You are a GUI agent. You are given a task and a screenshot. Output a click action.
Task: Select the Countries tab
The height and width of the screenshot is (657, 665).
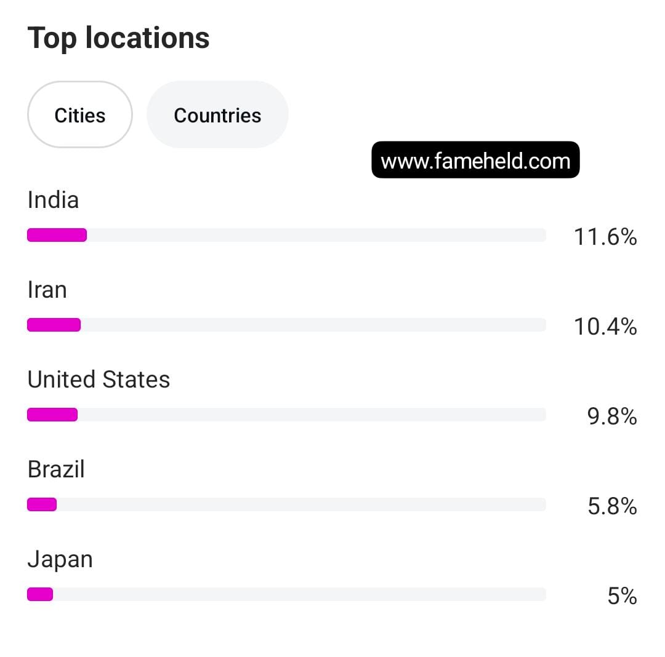click(x=217, y=115)
